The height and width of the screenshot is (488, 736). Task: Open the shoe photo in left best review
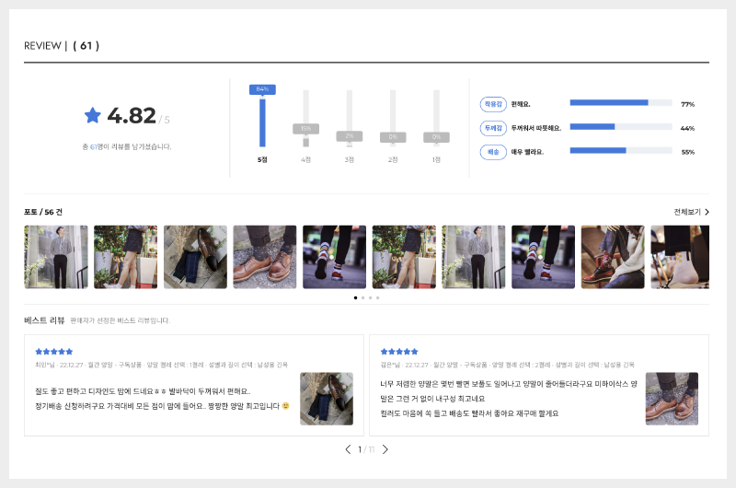coord(327,399)
